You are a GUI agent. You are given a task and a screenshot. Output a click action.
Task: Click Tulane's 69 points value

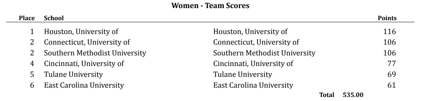pos(392,74)
